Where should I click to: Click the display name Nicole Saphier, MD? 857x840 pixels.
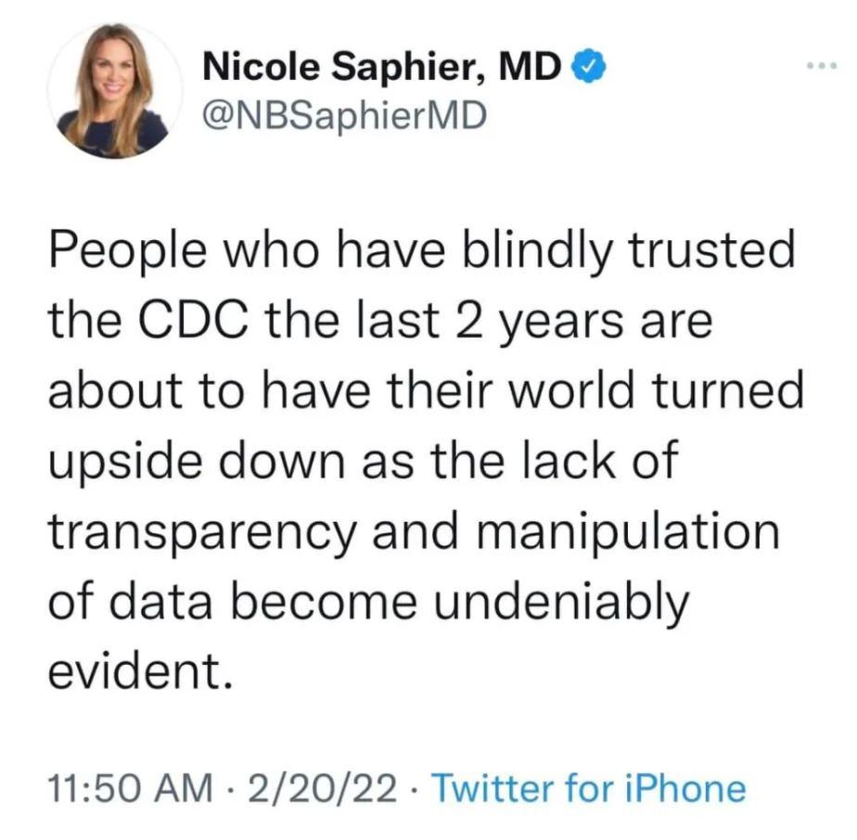[x=381, y=67]
